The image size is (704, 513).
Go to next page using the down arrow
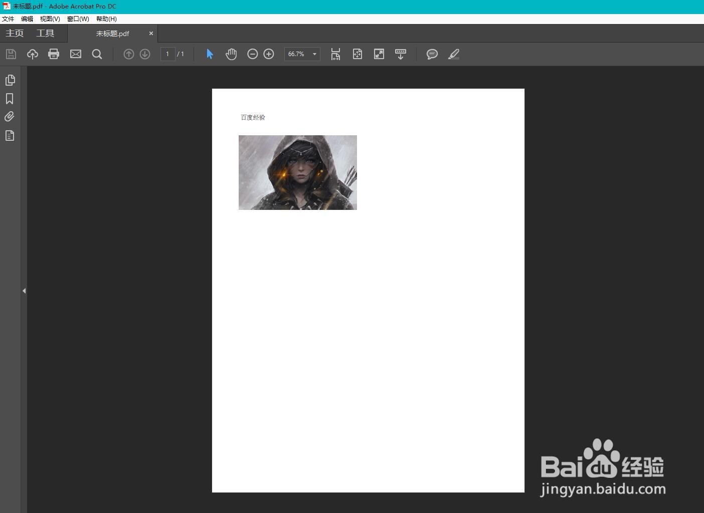pyautogui.click(x=145, y=54)
